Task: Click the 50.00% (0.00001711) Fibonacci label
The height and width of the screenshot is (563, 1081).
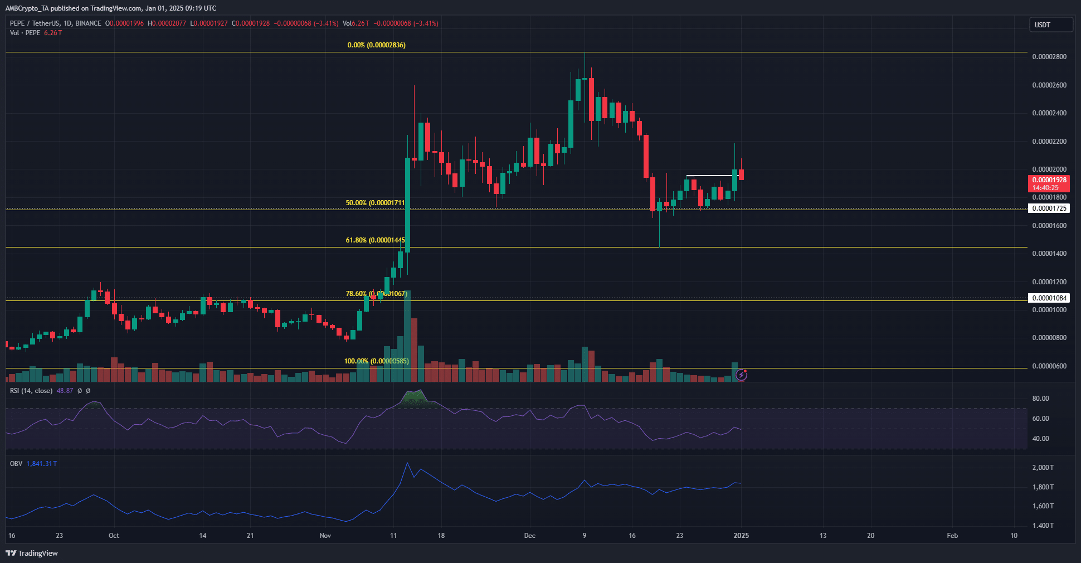Action: tap(375, 203)
